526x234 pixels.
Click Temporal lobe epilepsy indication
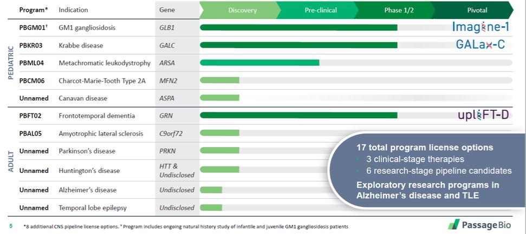tap(93, 208)
